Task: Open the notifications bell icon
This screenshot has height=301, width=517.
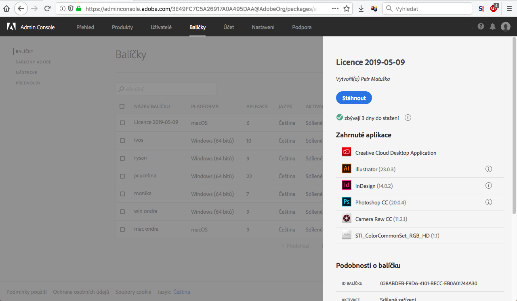Action: click(493, 26)
